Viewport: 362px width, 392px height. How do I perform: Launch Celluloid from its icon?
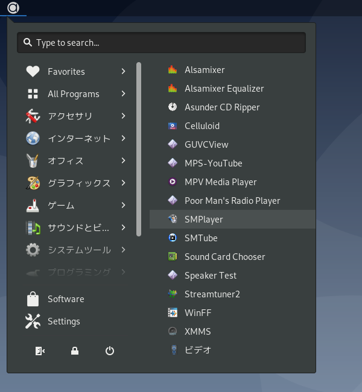coord(173,126)
